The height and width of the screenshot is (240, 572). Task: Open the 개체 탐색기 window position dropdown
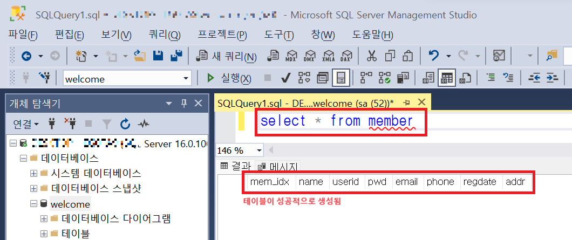click(168, 104)
